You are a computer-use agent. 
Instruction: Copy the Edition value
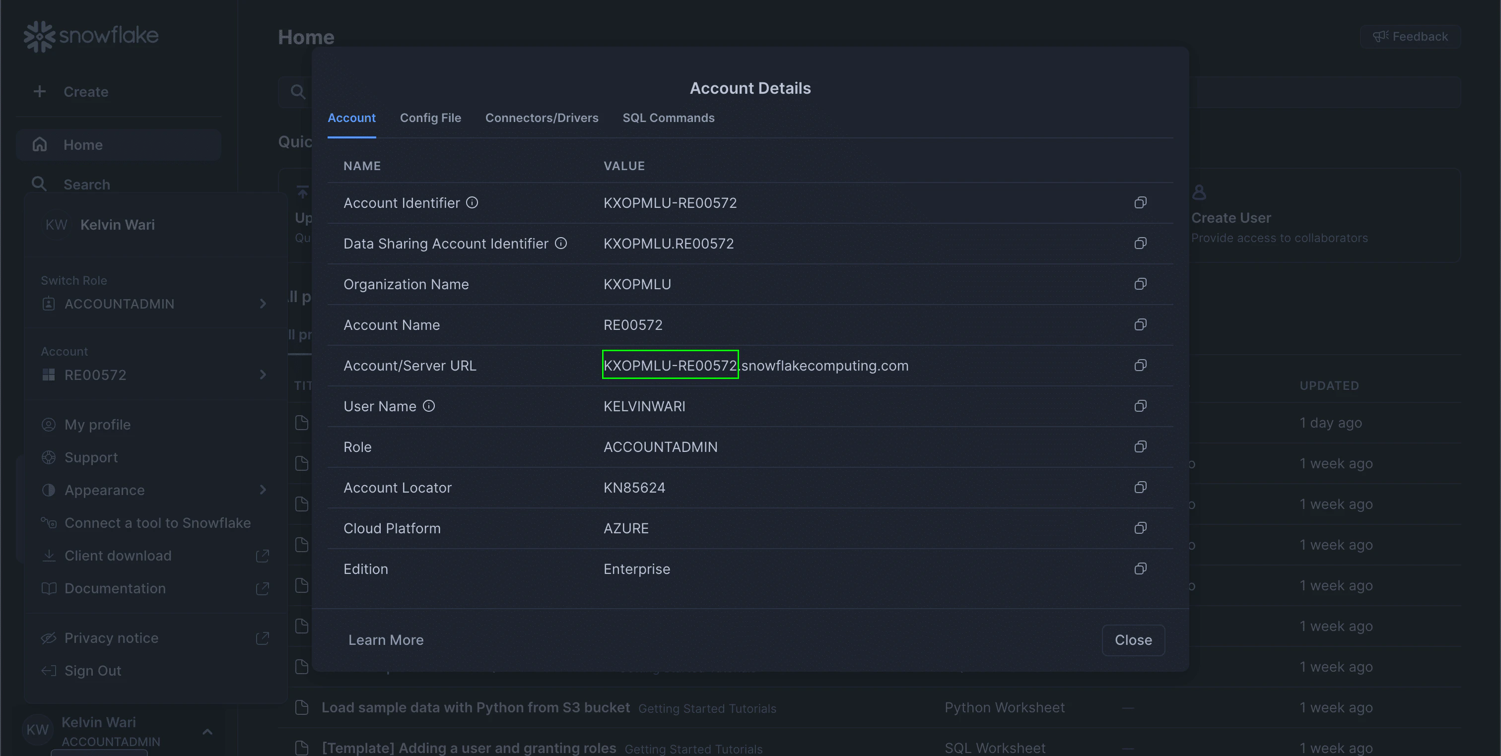point(1140,569)
